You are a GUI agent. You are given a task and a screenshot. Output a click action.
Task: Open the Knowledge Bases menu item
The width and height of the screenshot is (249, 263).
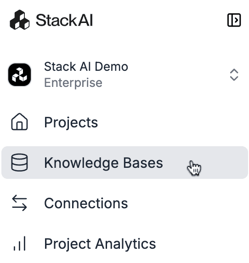point(124,162)
